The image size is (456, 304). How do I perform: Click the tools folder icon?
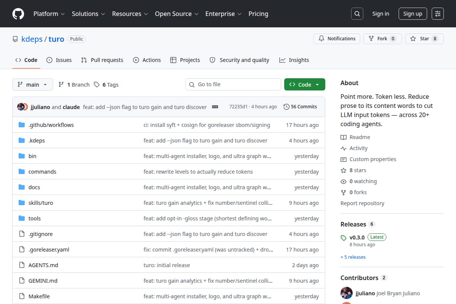point(22,218)
